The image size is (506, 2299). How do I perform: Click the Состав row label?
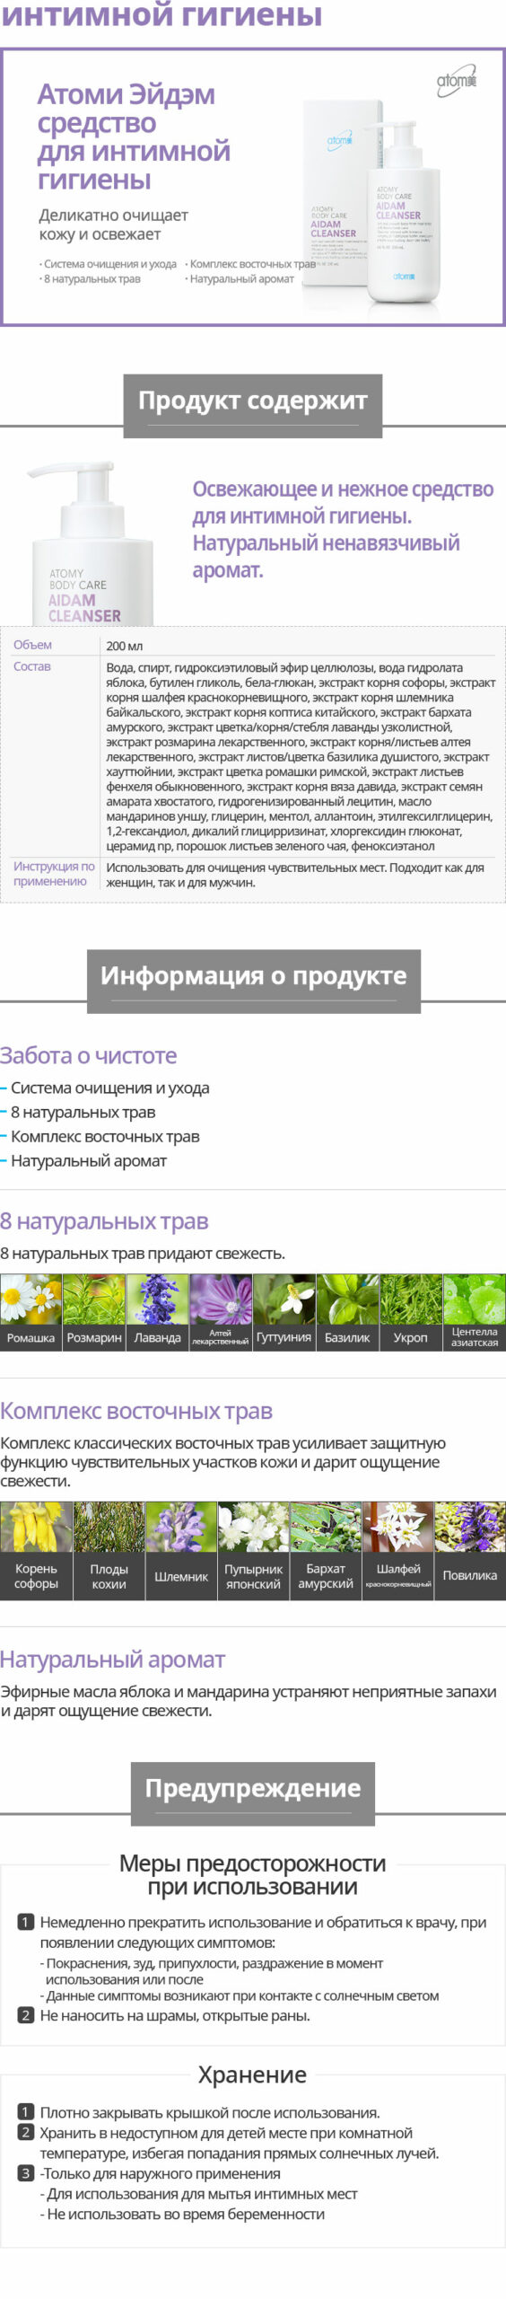tap(31, 666)
